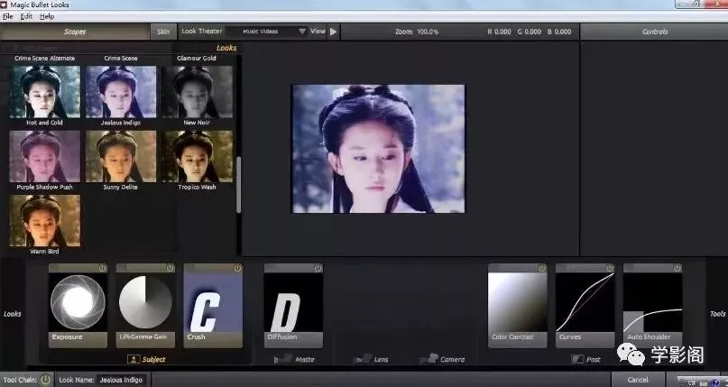Apply the New Noir look thumbnail
The width and height of the screenshot is (728, 387).
[197, 92]
